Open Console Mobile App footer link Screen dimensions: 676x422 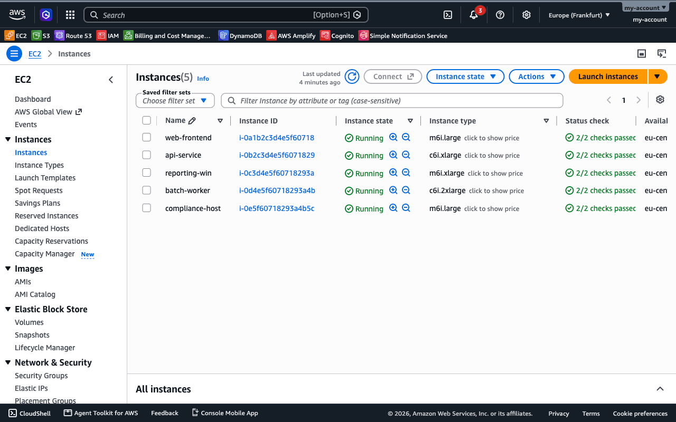click(x=224, y=413)
